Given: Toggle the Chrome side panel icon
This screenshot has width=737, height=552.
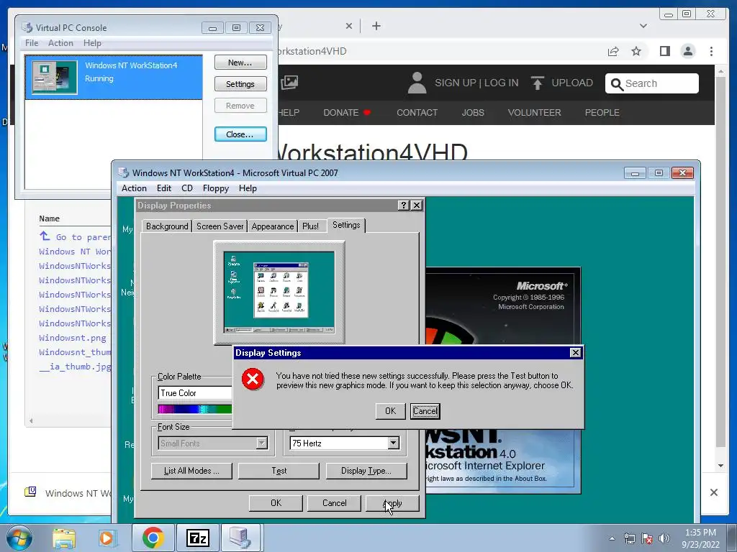Looking at the screenshot, I should point(664,51).
